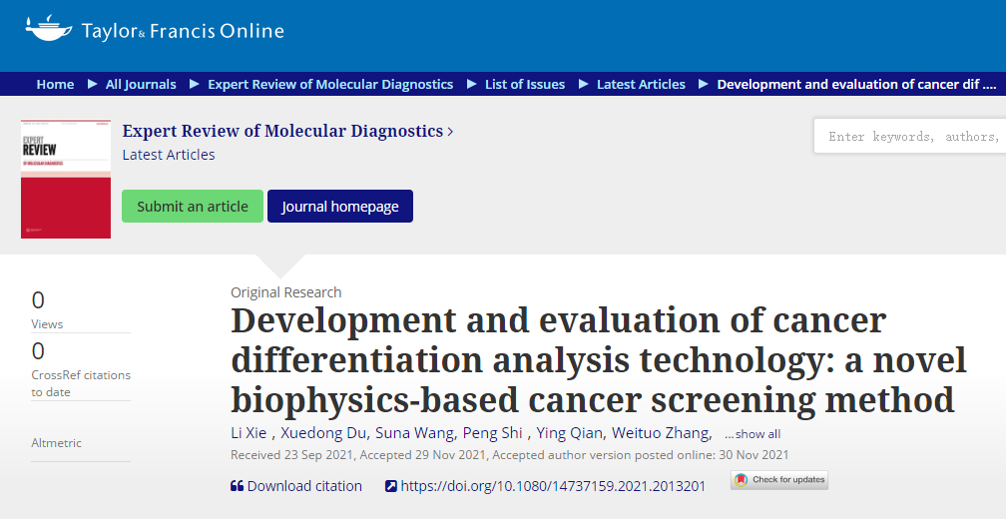This screenshot has height=519, width=1006.
Task: Click the DOI external link icon
Action: click(391, 486)
